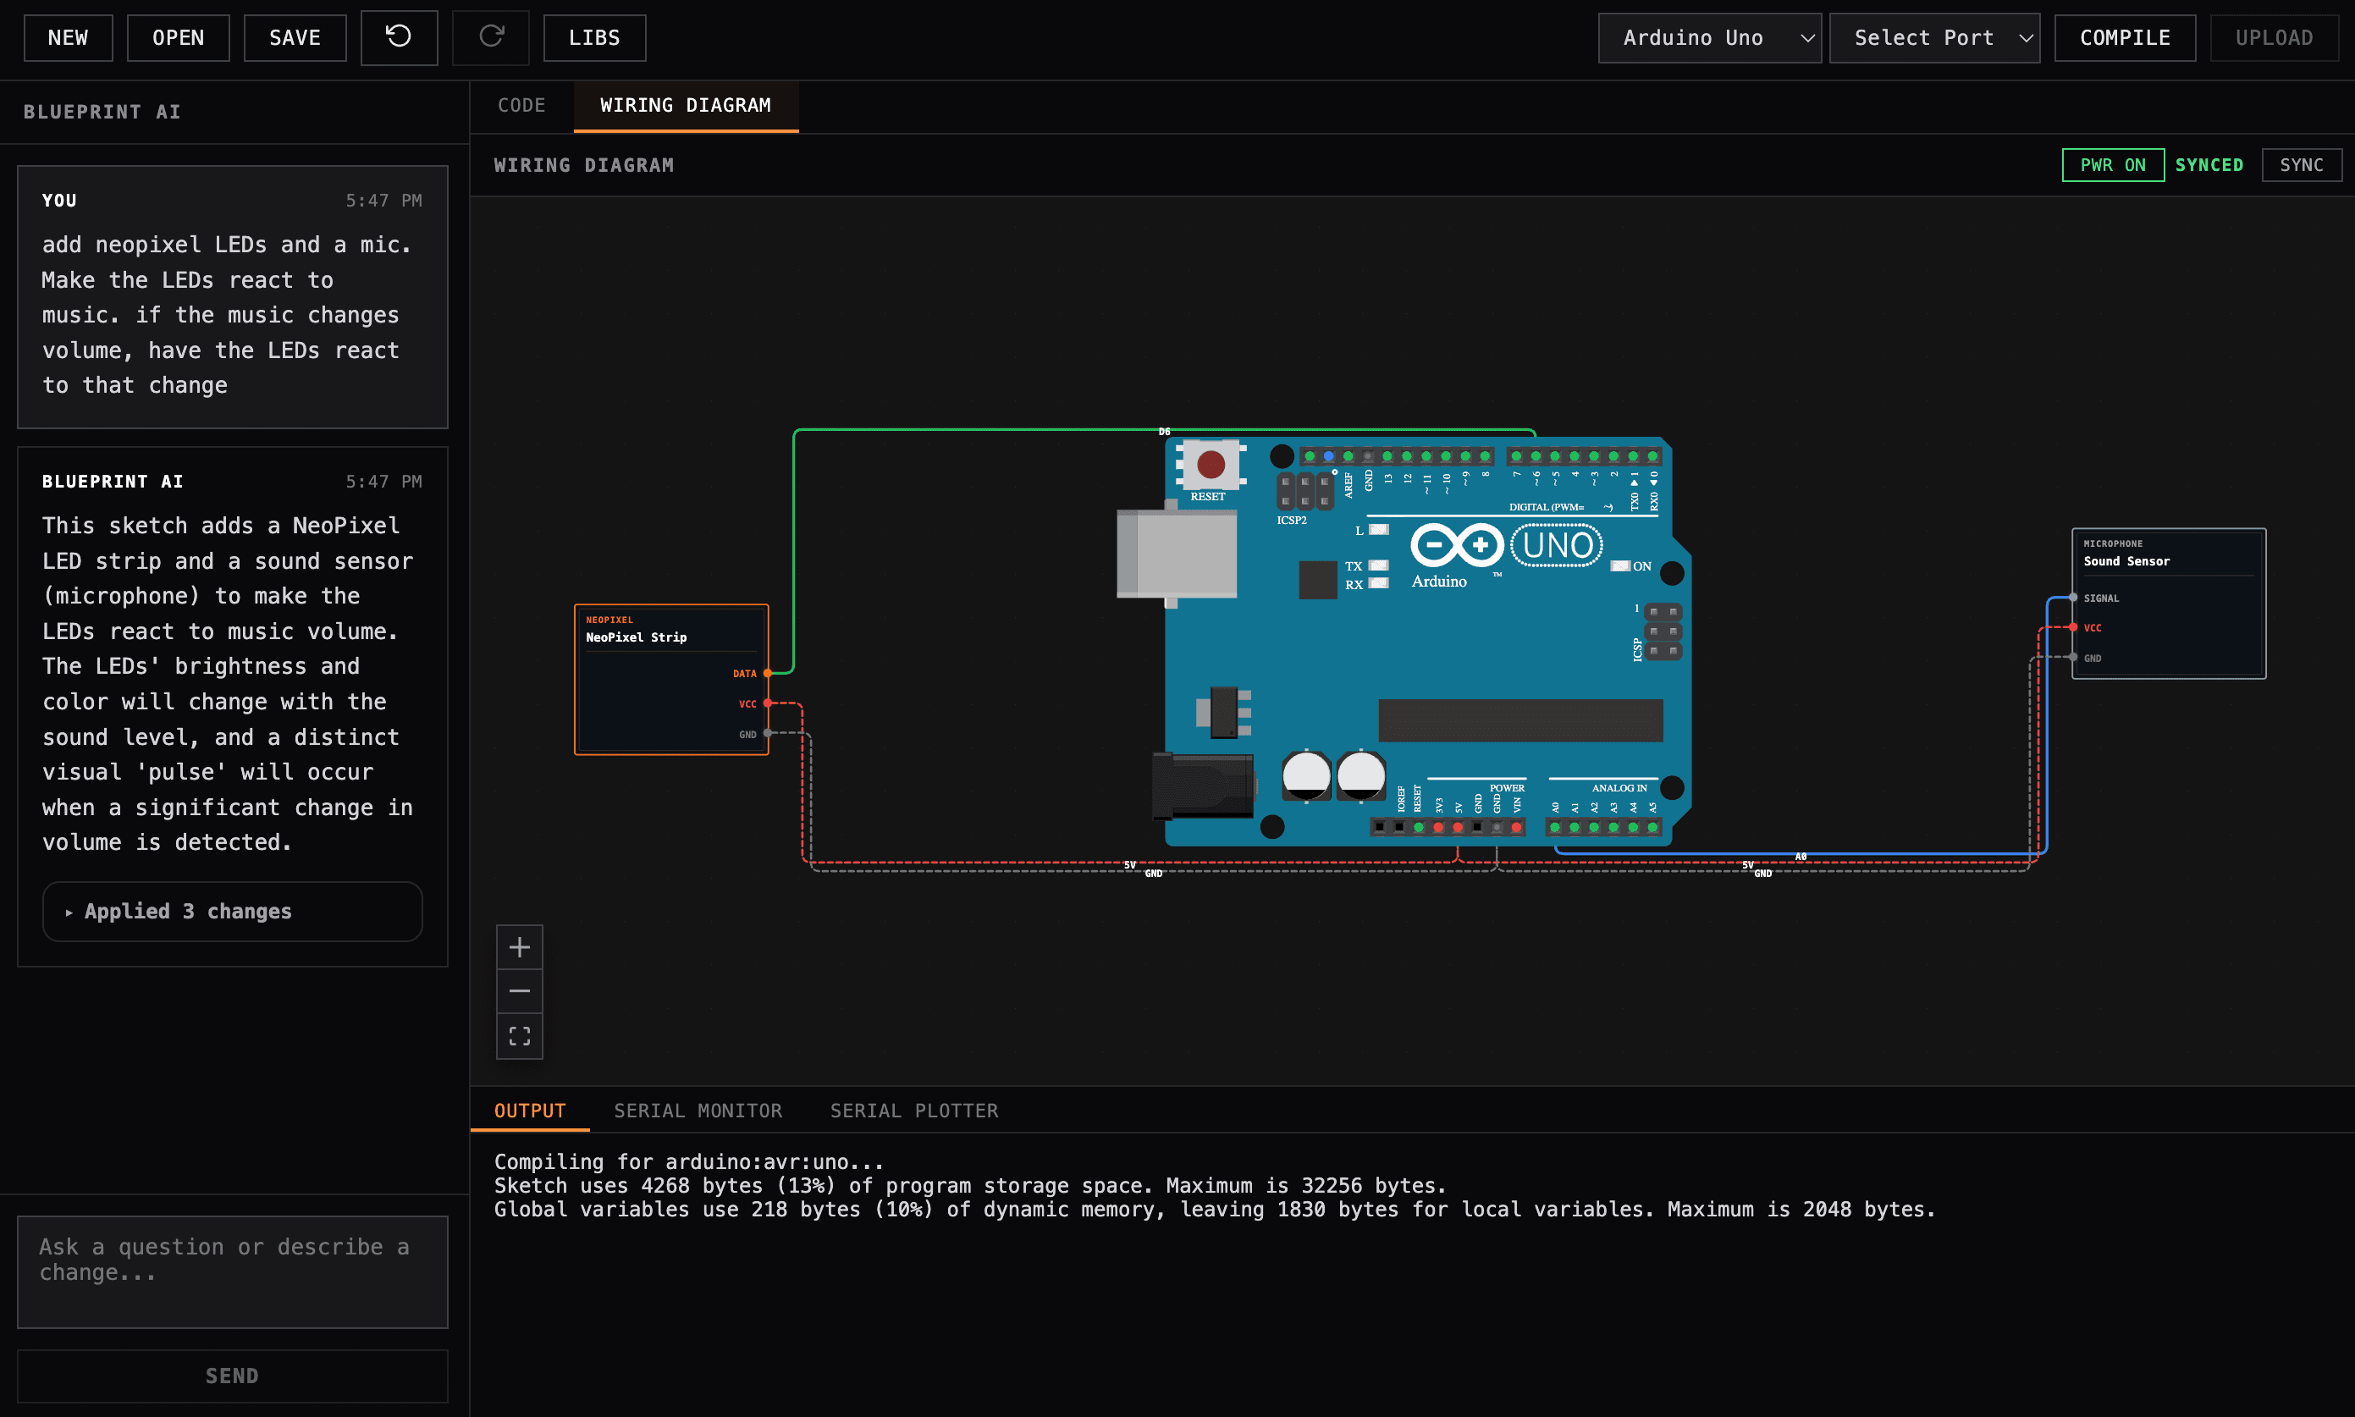Click the SEND button
Screen dimensions: 2355x1417
click(x=232, y=1376)
